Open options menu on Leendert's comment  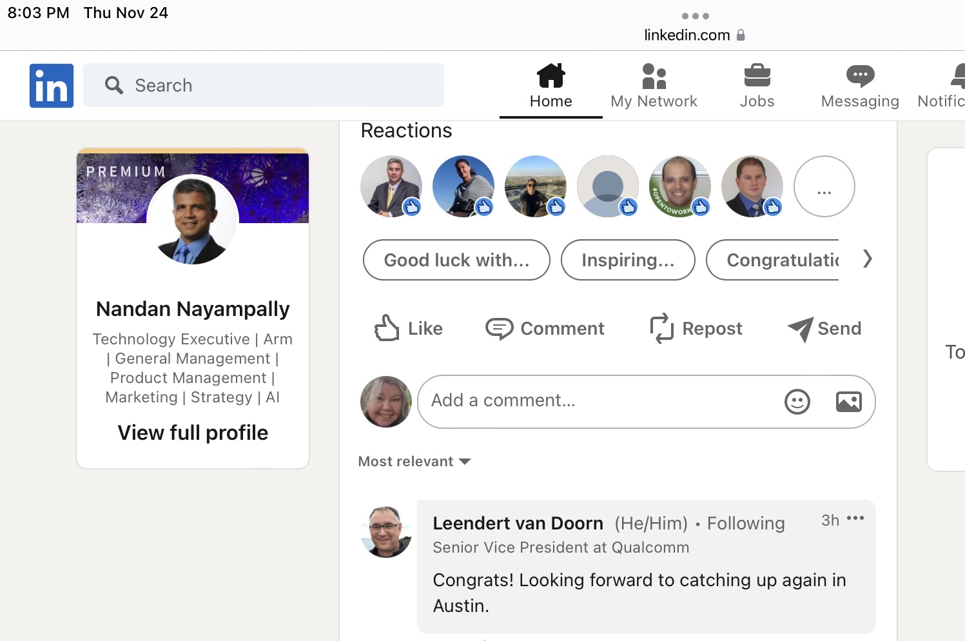855,518
